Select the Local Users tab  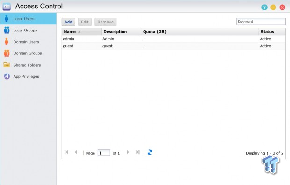point(28,19)
